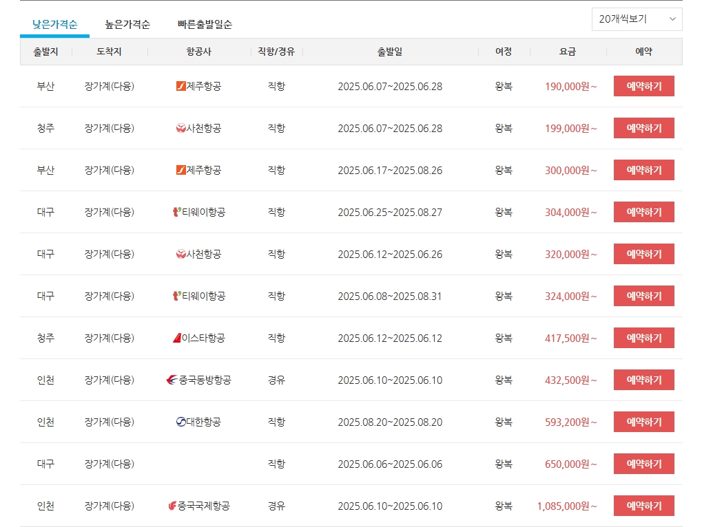This screenshot has height=527, width=702.
Task: Click the 324,000원~ fare
Action: [571, 297]
